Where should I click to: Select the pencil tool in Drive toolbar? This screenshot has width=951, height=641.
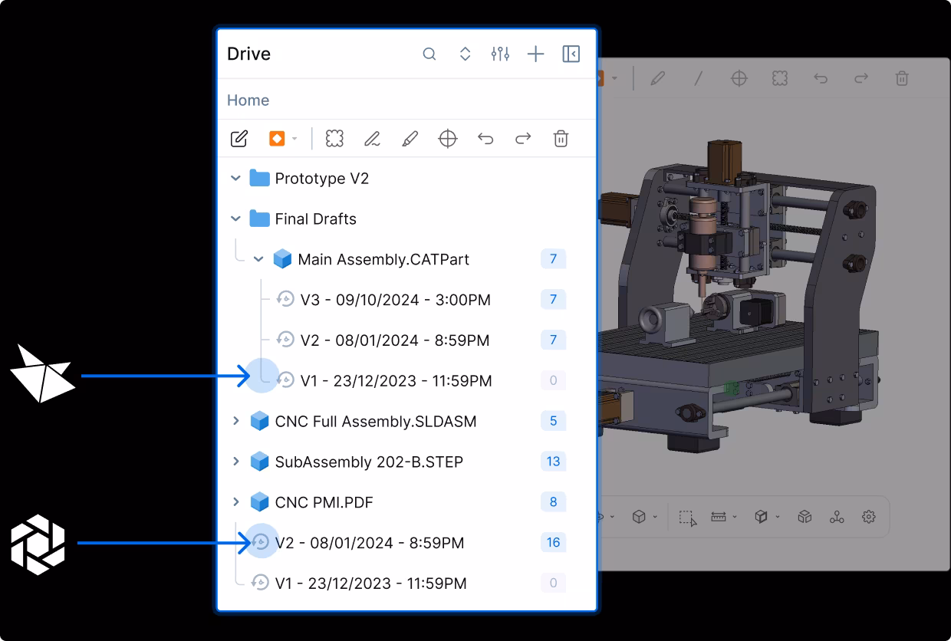410,139
